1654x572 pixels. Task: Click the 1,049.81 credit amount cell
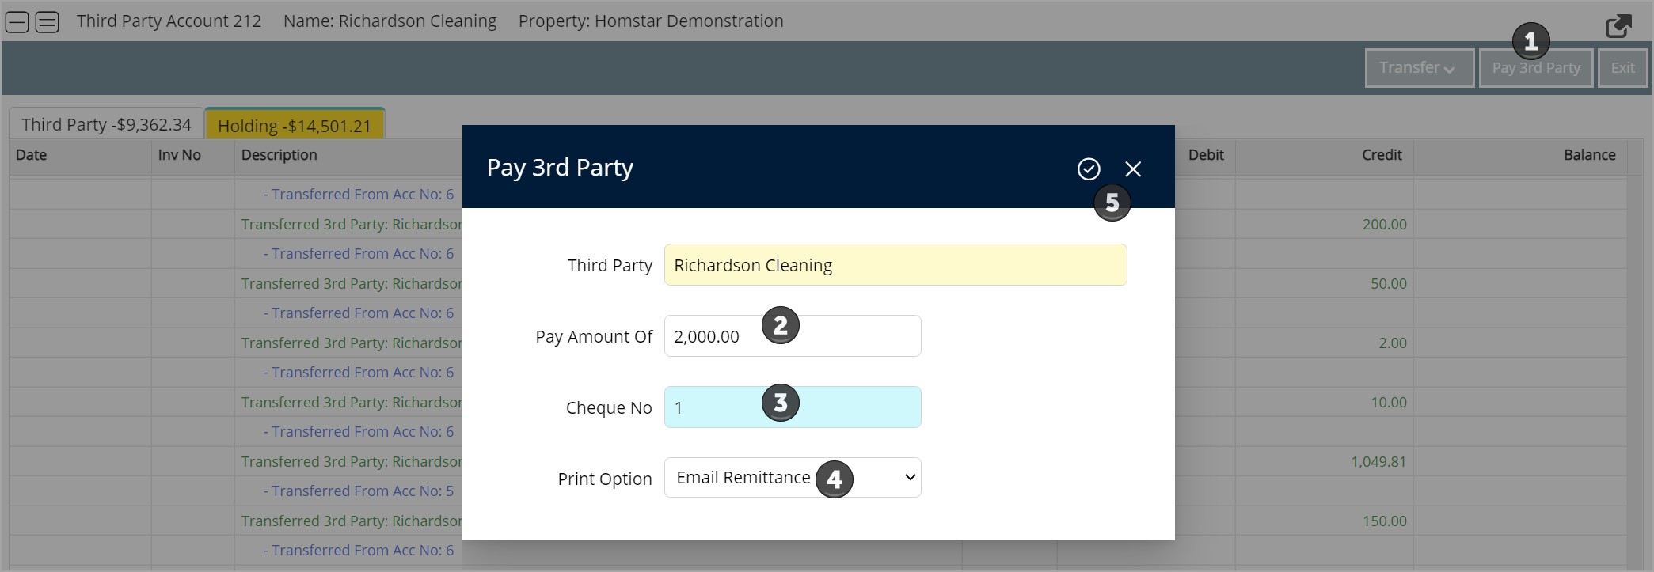(x=1378, y=462)
